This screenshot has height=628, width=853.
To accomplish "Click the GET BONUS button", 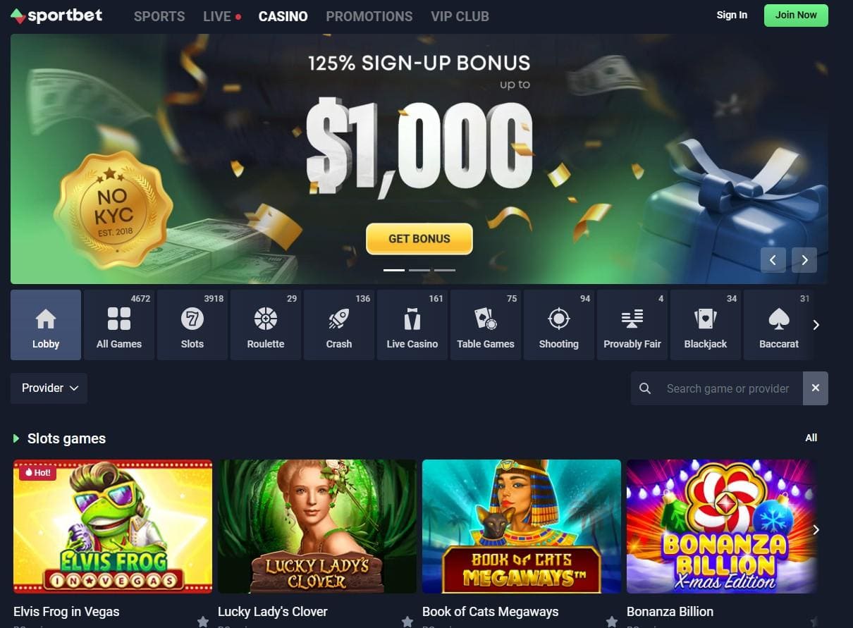I will [x=419, y=239].
